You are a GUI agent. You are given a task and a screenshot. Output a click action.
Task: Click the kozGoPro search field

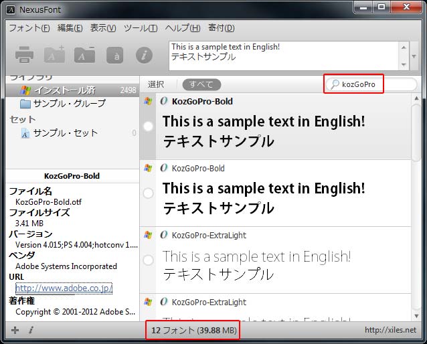coord(371,84)
